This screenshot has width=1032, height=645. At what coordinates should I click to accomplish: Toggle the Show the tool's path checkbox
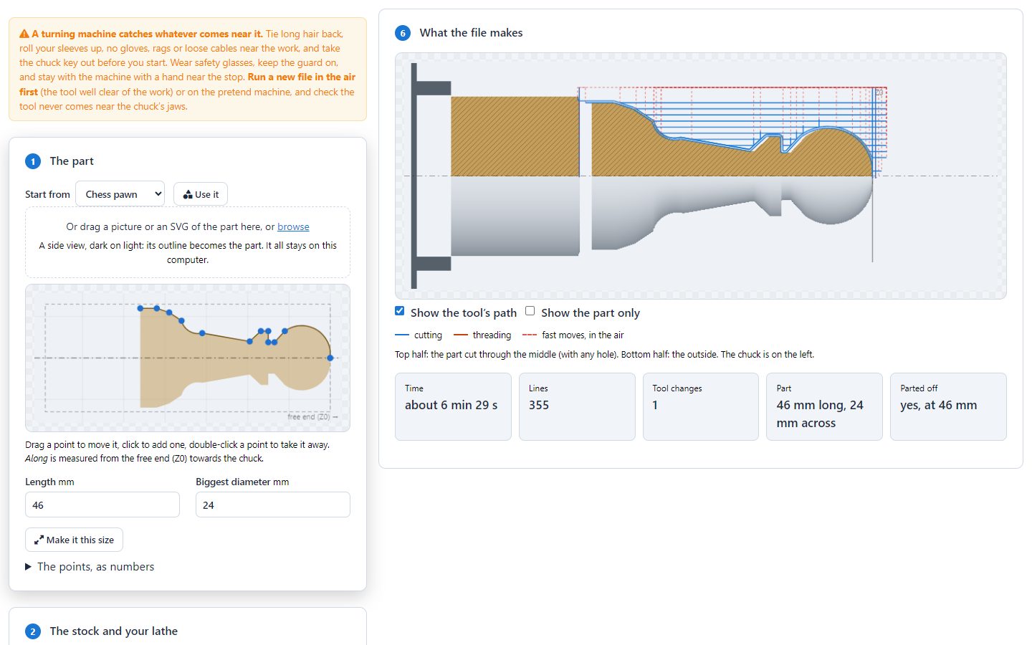[400, 311]
